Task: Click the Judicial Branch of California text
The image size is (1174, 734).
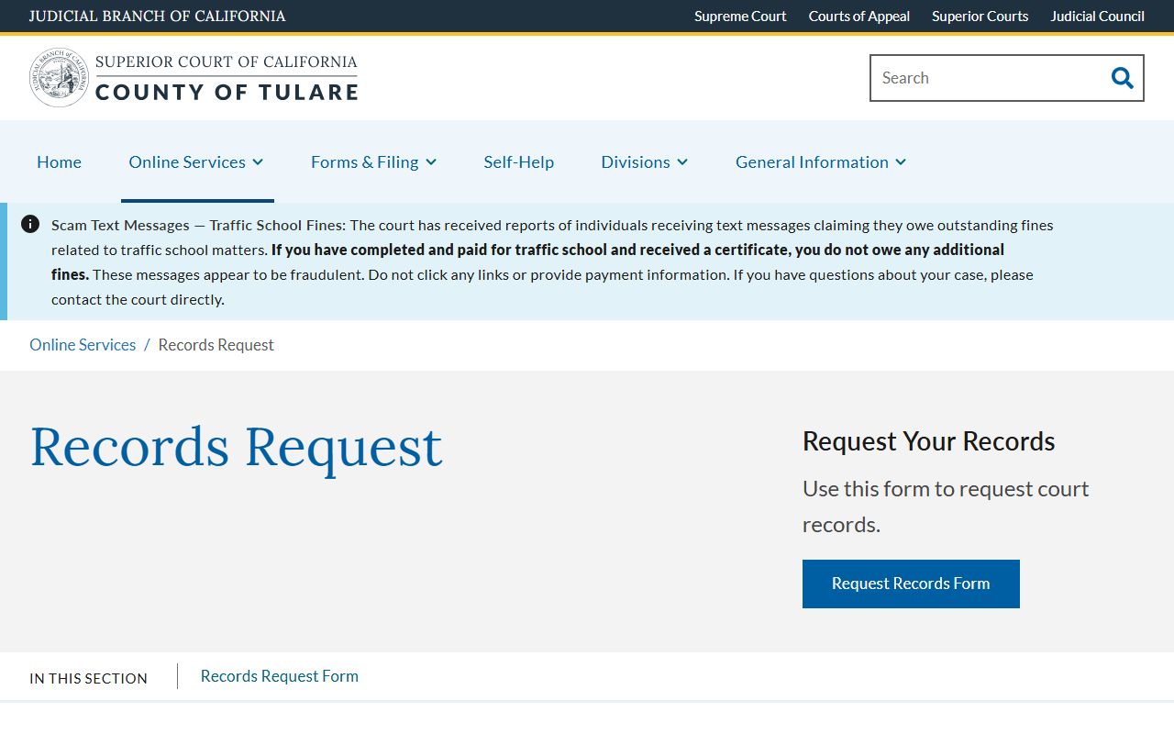Action: [158, 16]
